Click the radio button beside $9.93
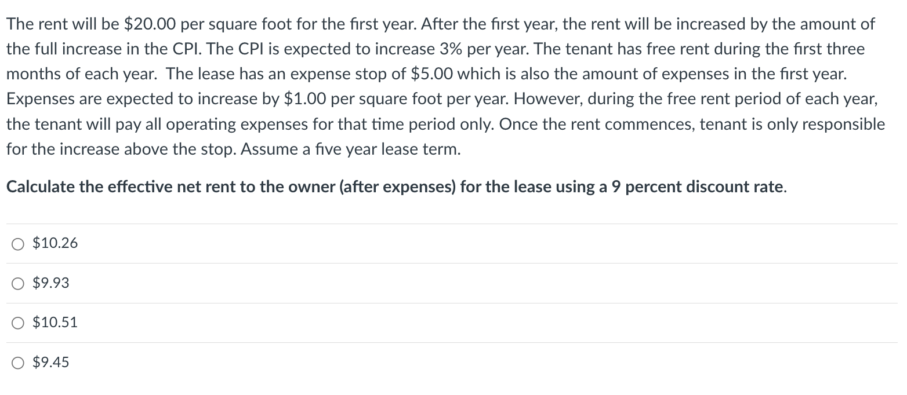 [17, 283]
